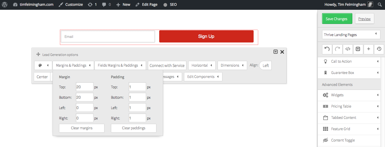The image size is (385, 147).
Task: Click the Margin Top value field
Action: click(x=85, y=87)
